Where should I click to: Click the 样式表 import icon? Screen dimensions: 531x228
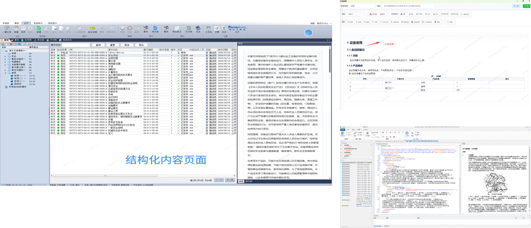(x=155, y=30)
